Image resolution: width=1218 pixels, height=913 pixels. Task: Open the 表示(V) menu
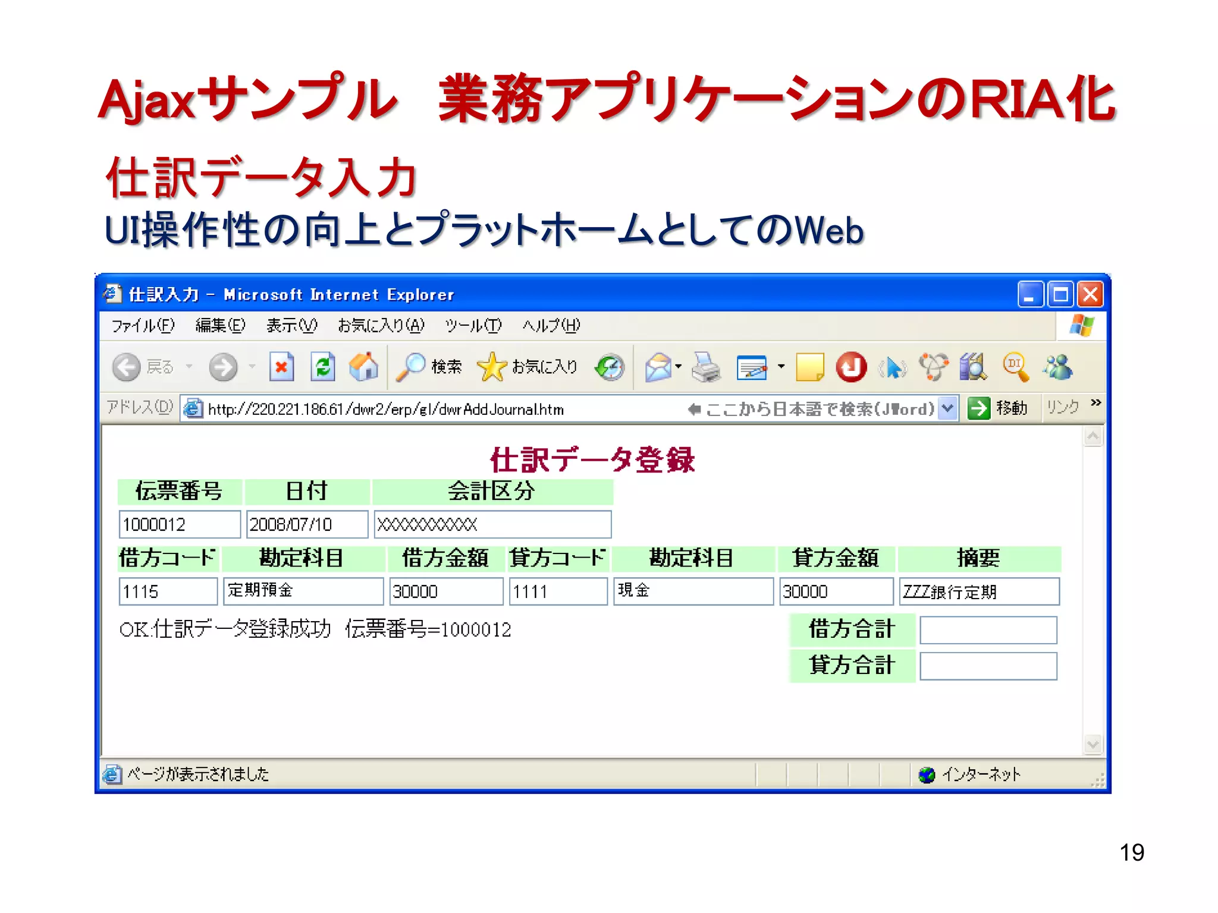(x=291, y=326)
